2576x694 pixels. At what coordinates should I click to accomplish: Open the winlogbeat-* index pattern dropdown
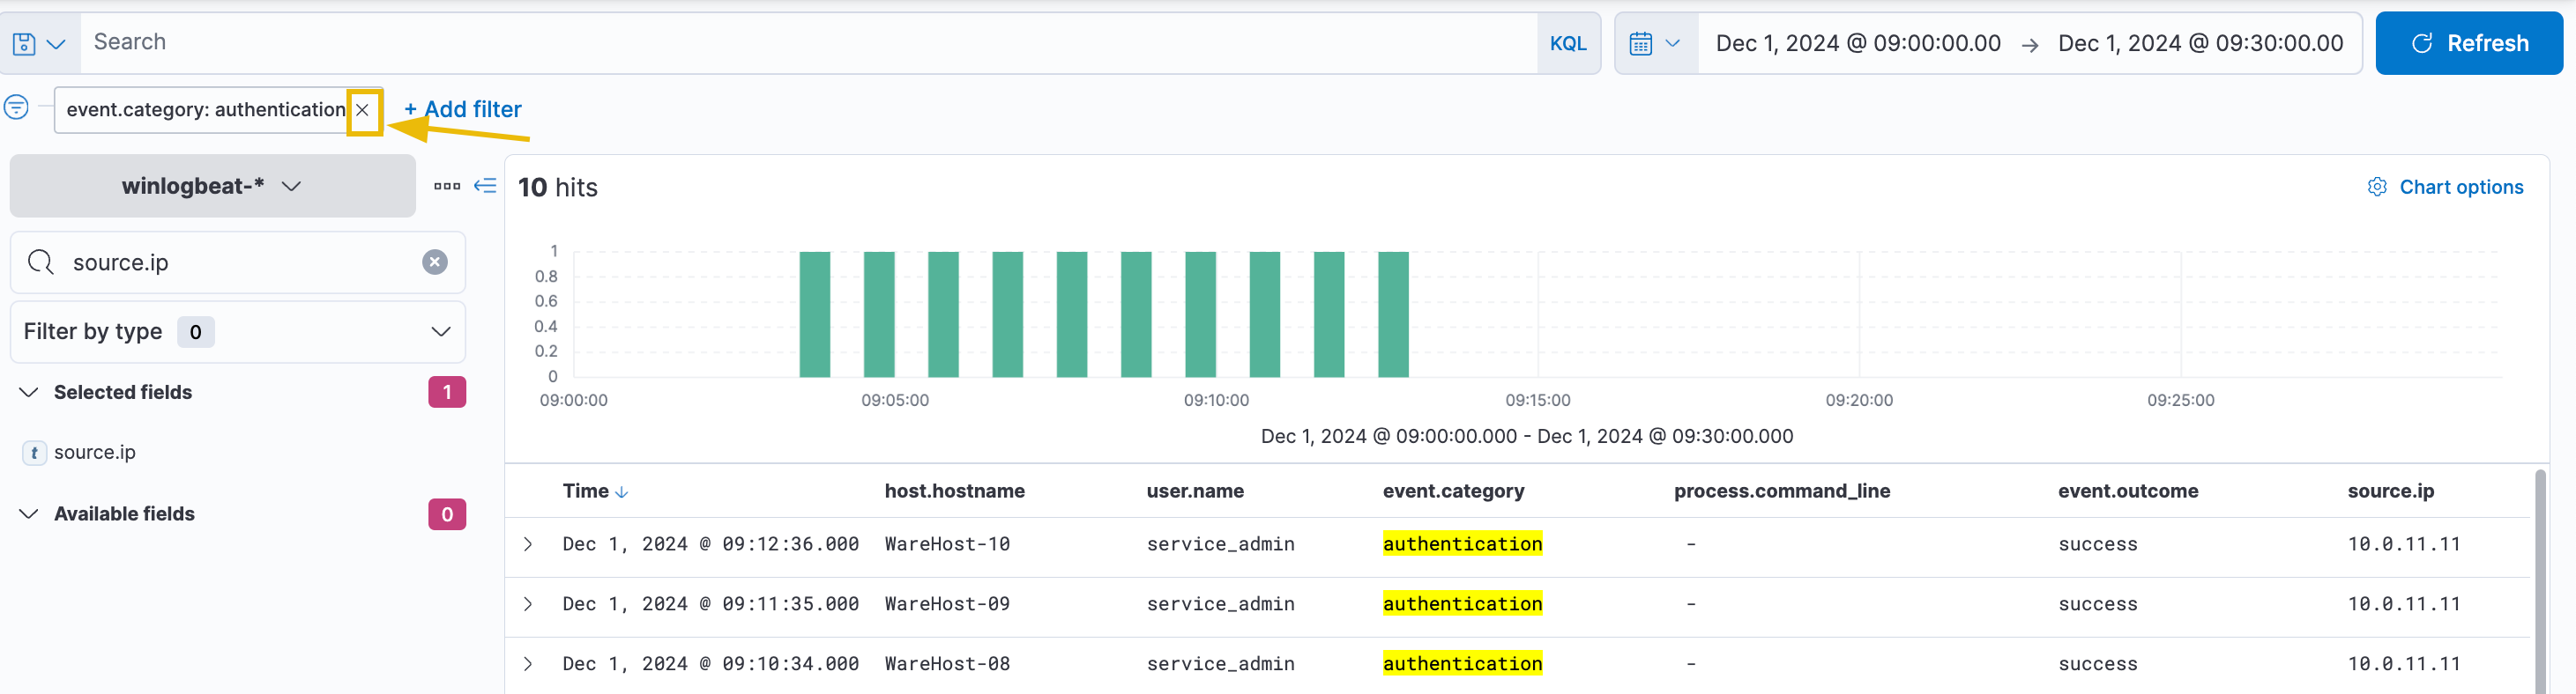[212, 186]
